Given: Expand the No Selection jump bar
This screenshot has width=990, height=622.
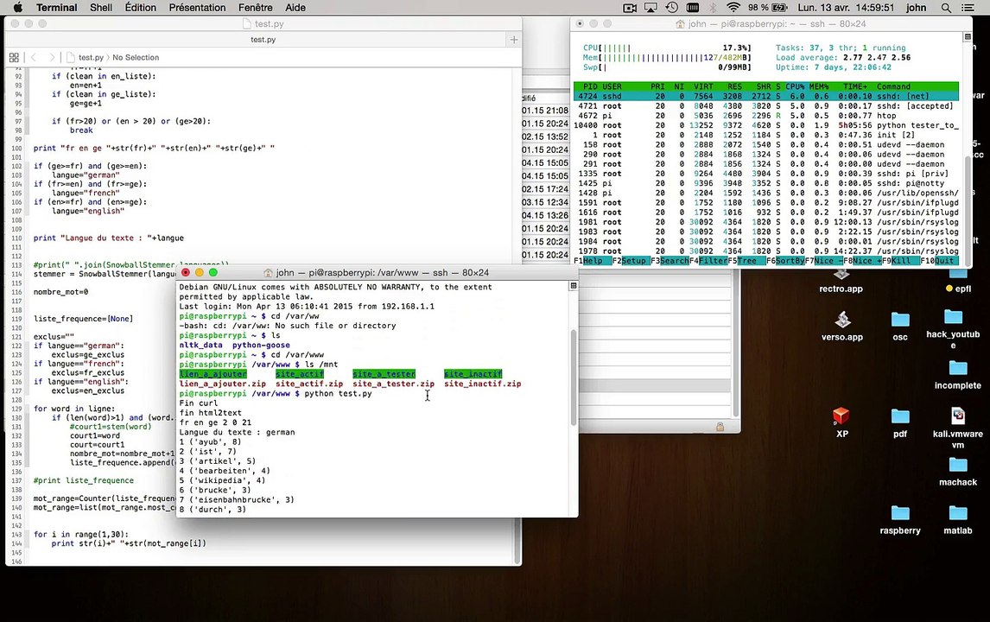Looking at the screenshot, I should [x=136, y=58].
